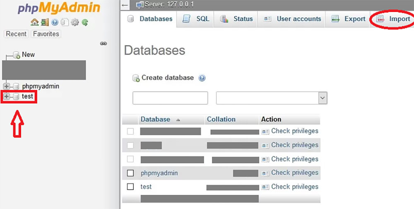
Task: Open phpMyAdmin documentation question-mark icon in sidebar
Action: (55, 22)
